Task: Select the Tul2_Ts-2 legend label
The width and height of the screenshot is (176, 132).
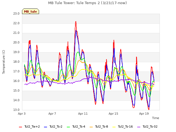Action: 56,127
